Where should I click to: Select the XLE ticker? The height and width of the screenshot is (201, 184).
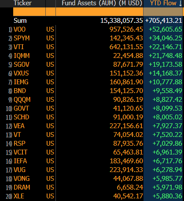pyautogui.click(x=19, y=196)
